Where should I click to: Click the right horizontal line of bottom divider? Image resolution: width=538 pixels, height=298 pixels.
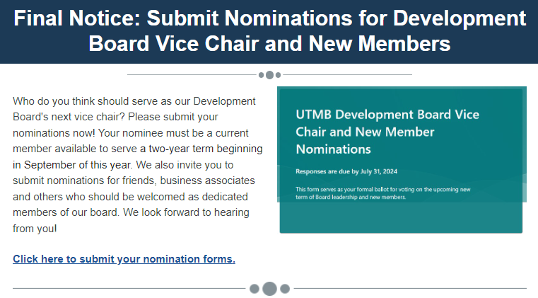[x=410, y=289]
